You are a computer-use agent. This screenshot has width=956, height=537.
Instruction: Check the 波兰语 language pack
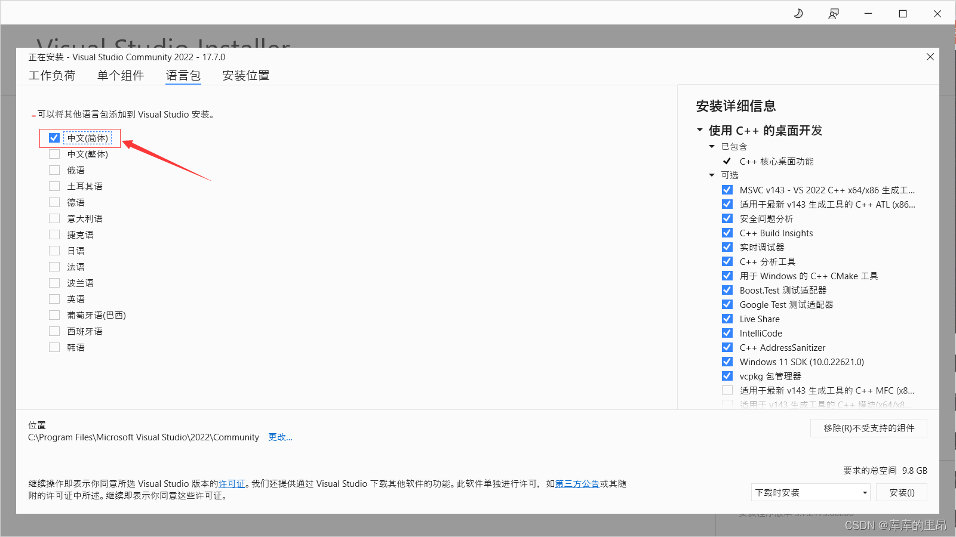pyautogui.click(x=54, y=283)
